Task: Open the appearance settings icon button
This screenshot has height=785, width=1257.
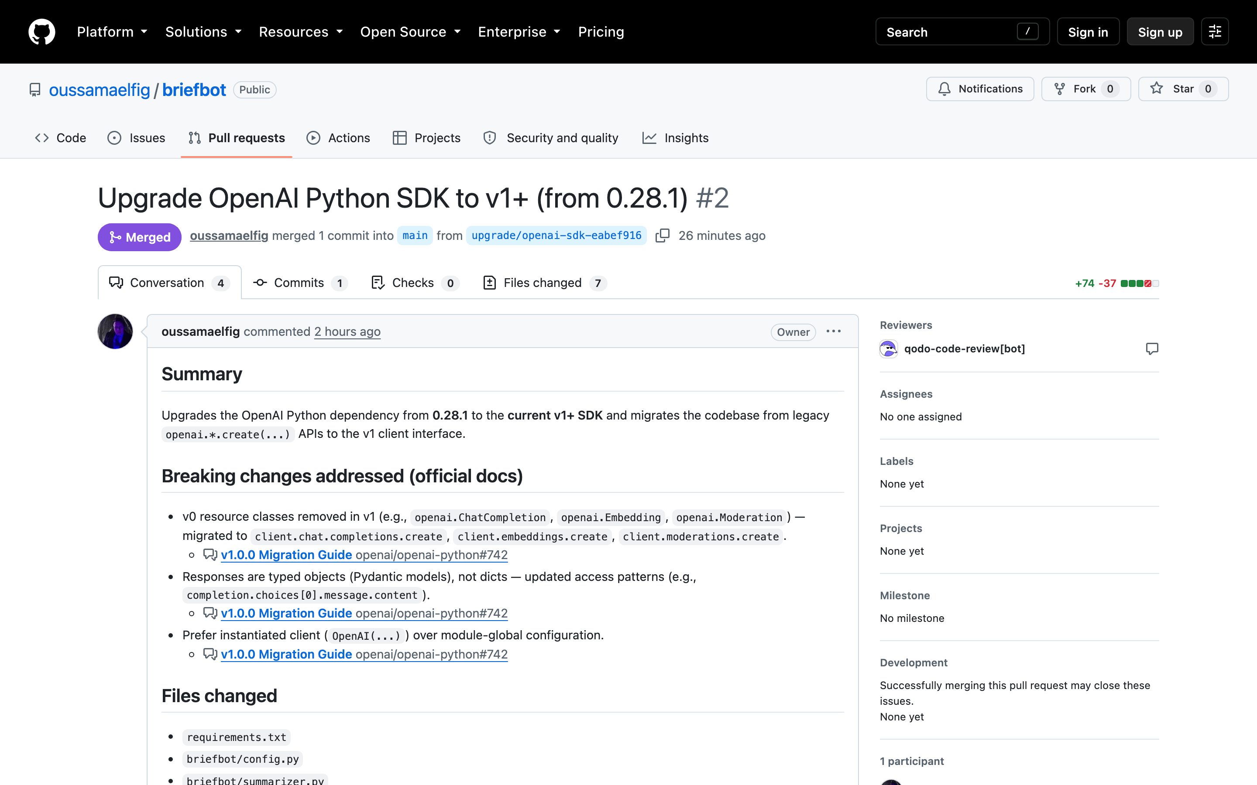Action: tap(1214, 32)
